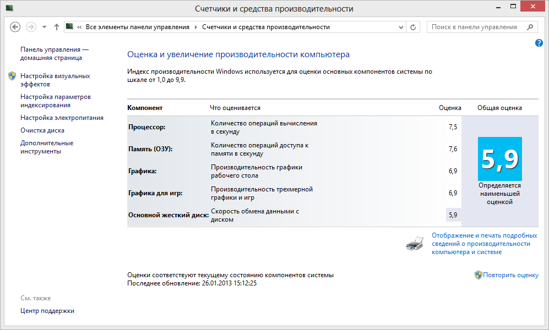Select the 'Графика:' row label

pos(143,171)
